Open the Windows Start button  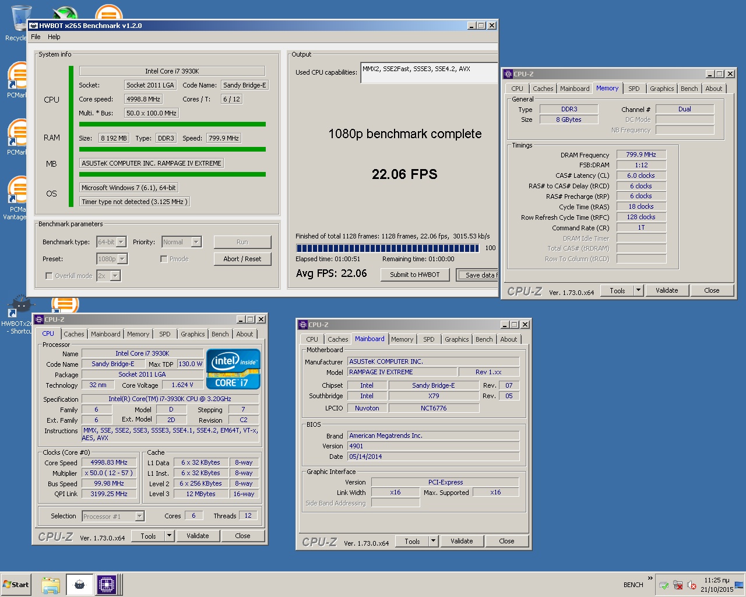(x=16, y=585)
